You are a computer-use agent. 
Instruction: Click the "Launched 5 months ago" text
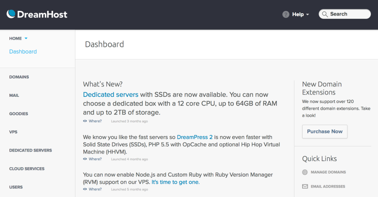[x=130, y=189]
